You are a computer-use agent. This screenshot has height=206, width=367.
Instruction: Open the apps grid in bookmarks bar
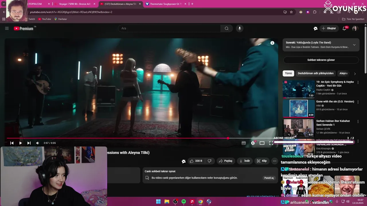[x=4, y=19]
